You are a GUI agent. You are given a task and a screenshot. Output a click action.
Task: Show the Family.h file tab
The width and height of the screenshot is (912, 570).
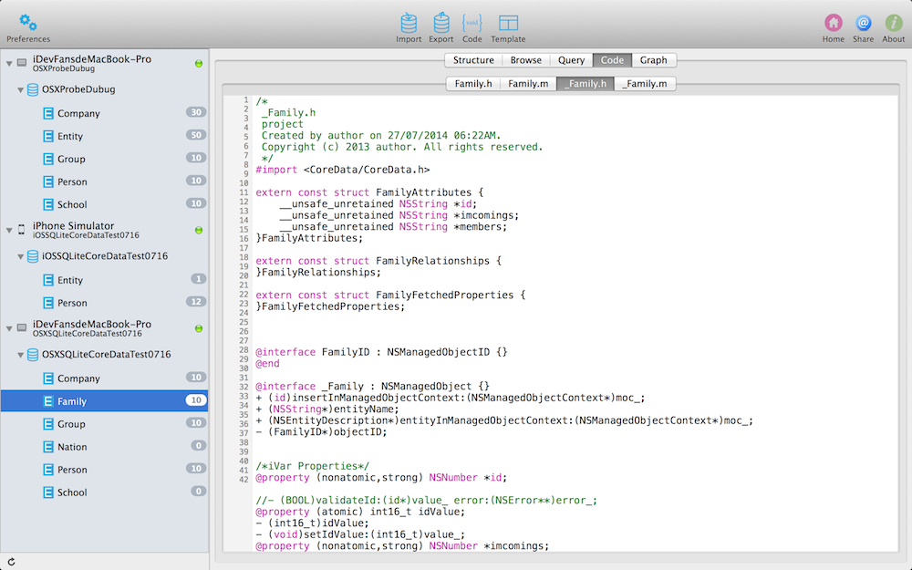point(472,84)
